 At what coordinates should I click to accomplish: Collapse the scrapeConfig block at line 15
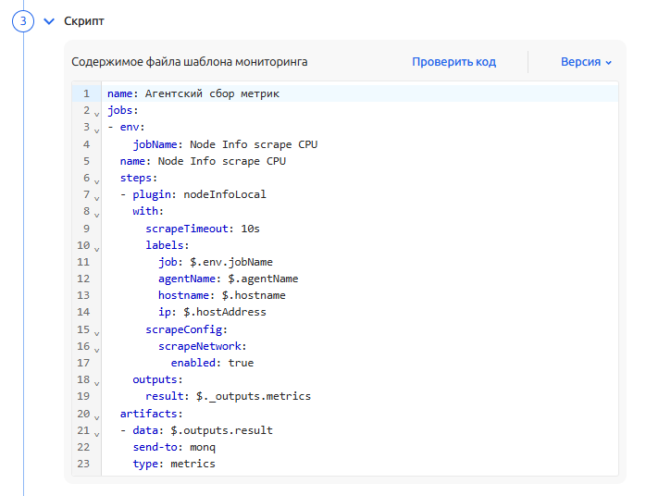96,331
